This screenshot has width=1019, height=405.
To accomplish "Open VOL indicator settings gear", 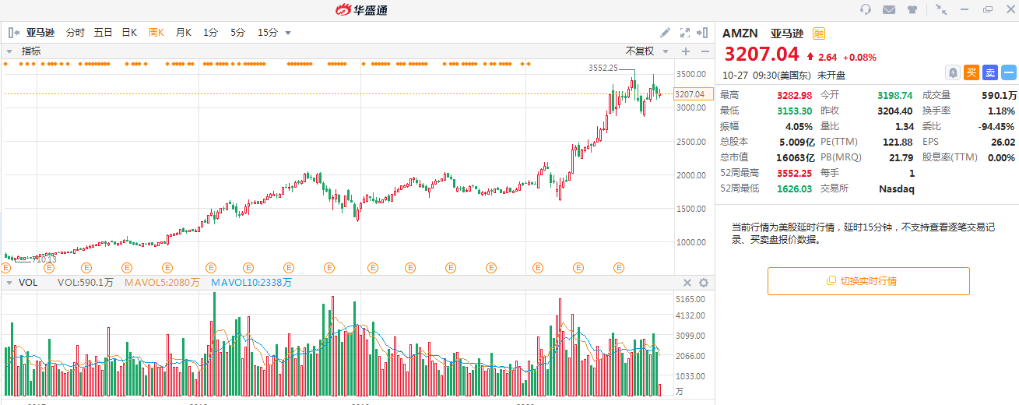I will point(704,283).
